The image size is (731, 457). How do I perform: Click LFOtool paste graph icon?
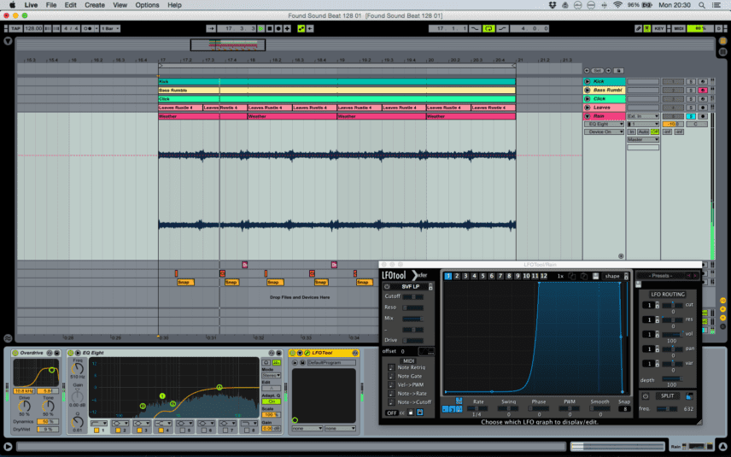(583, 276)
